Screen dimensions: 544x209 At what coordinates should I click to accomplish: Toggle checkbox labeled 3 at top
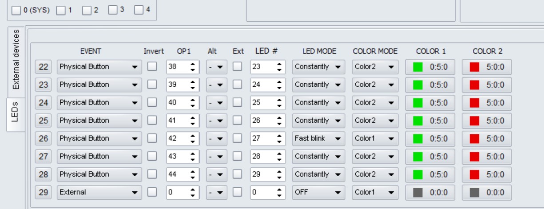coord(113,10)
